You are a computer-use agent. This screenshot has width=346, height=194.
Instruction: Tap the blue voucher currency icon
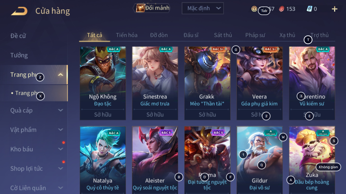(309, 9)
